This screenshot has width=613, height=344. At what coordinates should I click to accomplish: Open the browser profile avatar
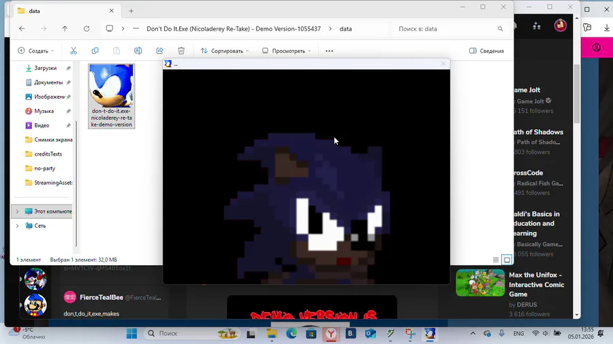point(561,25)
